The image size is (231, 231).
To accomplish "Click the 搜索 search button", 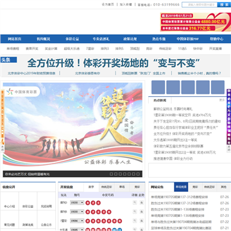I will [224, 4].
